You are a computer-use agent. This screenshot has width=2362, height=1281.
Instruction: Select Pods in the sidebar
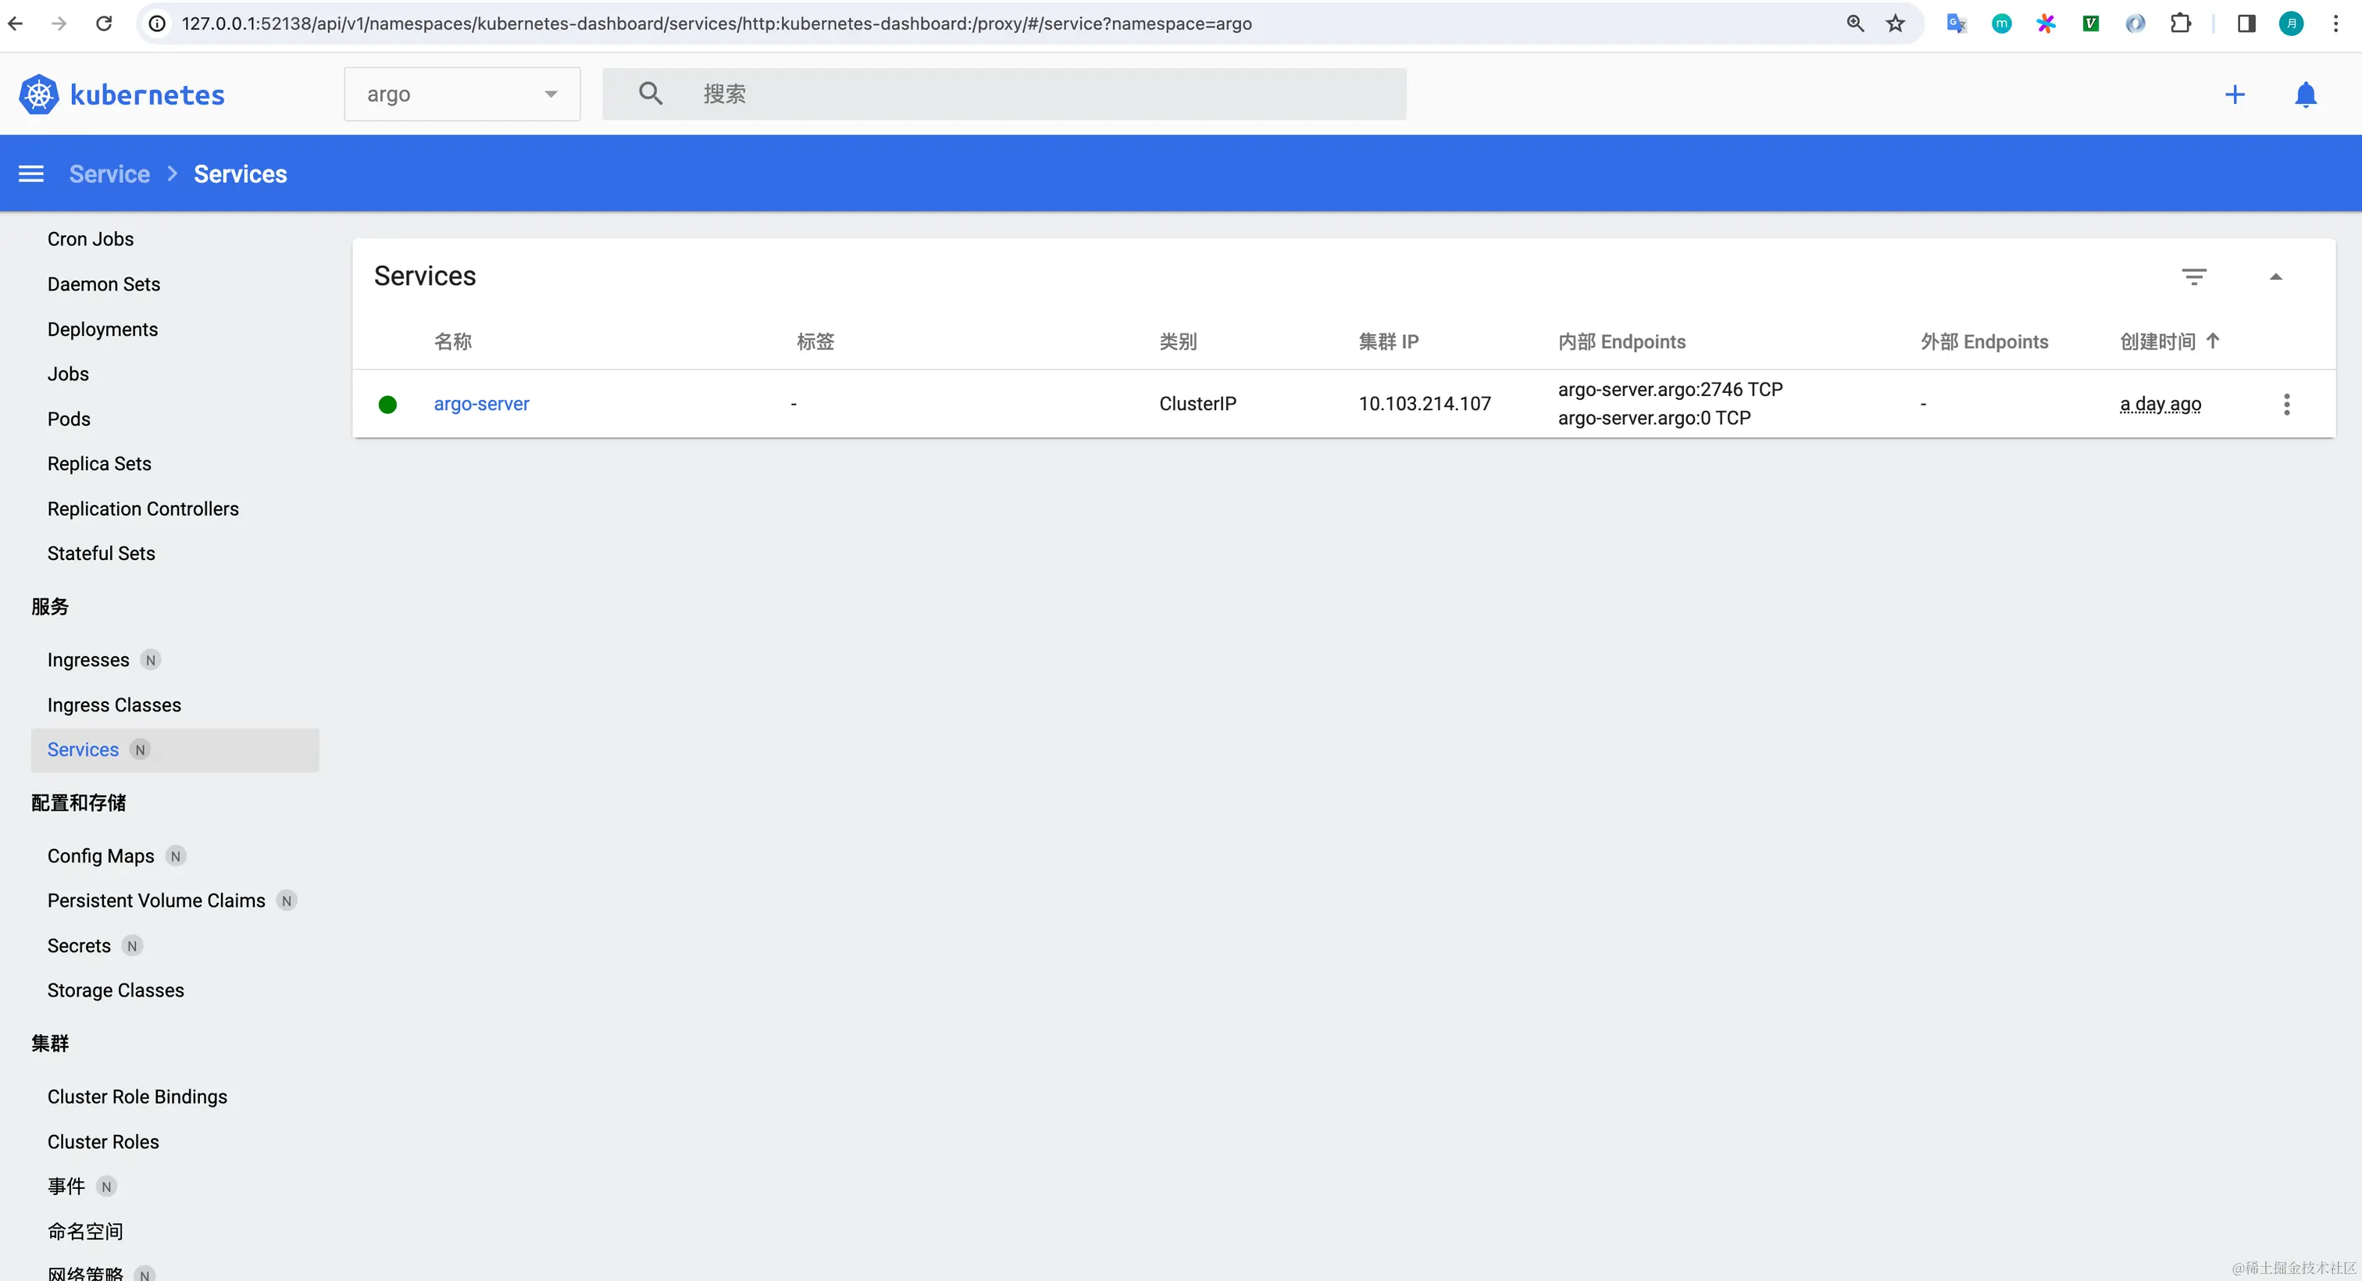tap(68, 418)
